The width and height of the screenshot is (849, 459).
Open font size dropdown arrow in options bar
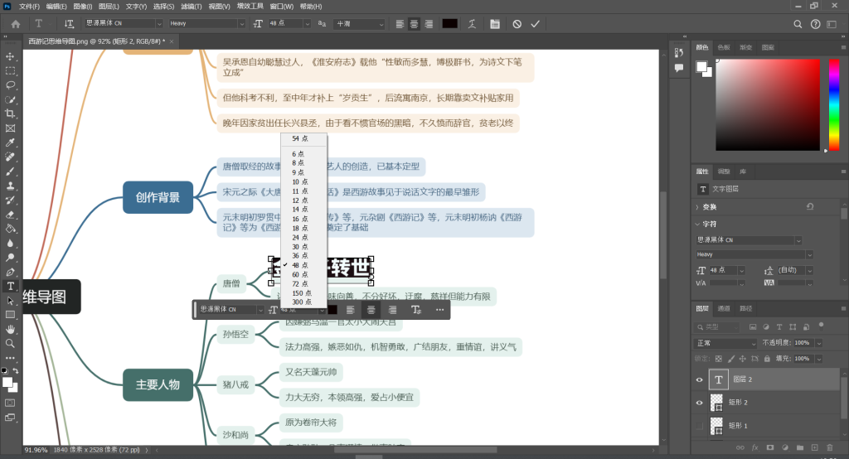pyautogui.click(x=307, y=24)
